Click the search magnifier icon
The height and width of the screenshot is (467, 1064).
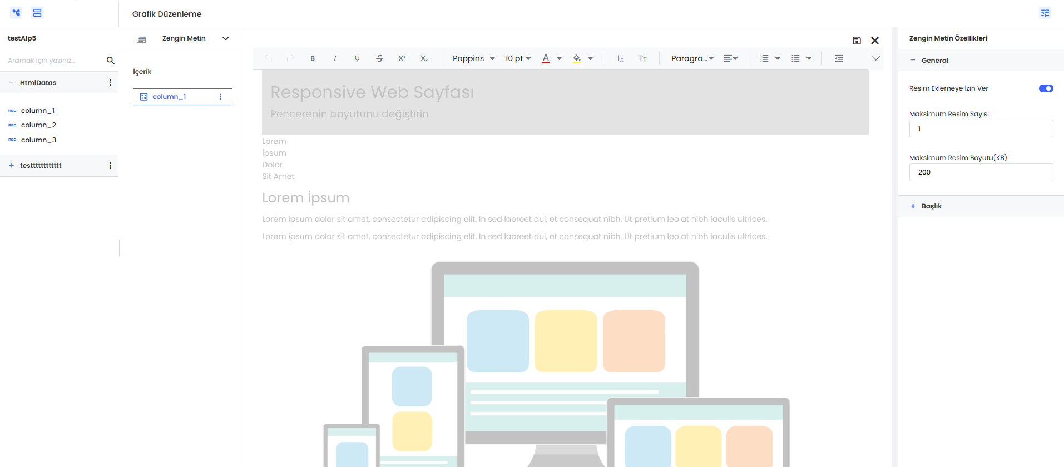click(x=110, y=61)
